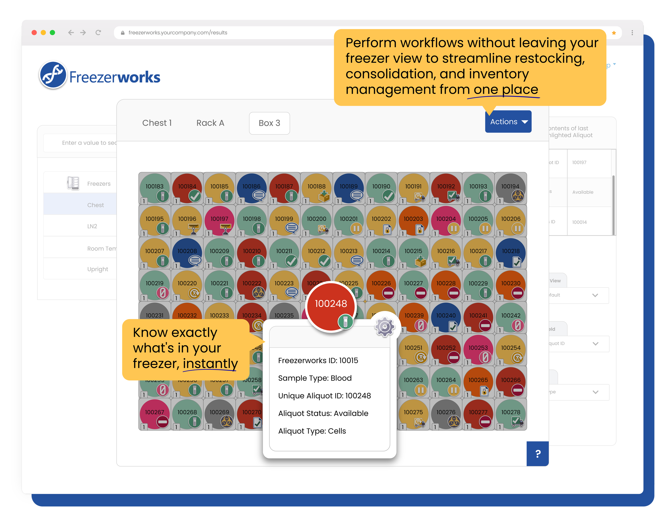Open the Actions dropdown button
664x527 pixels.
[x=508, y=122]
